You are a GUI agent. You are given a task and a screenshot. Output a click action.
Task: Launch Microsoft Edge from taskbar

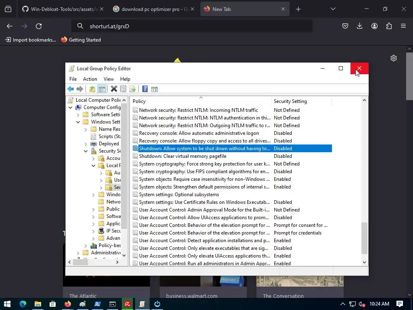tap(23, 304)
